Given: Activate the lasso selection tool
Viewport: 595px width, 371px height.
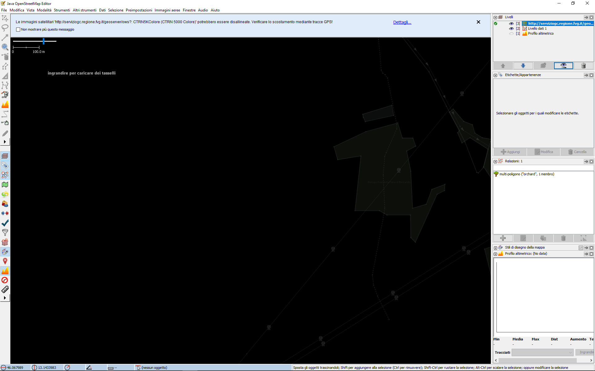Looking at the screenshot, I should point(5,28).
